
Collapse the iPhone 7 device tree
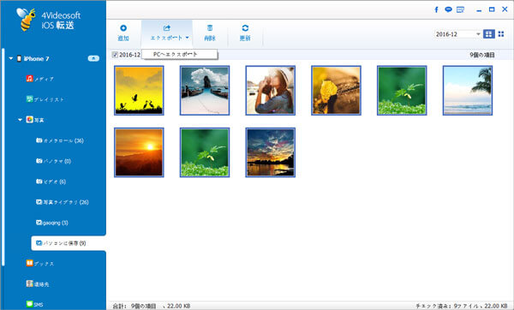point(11,58)
